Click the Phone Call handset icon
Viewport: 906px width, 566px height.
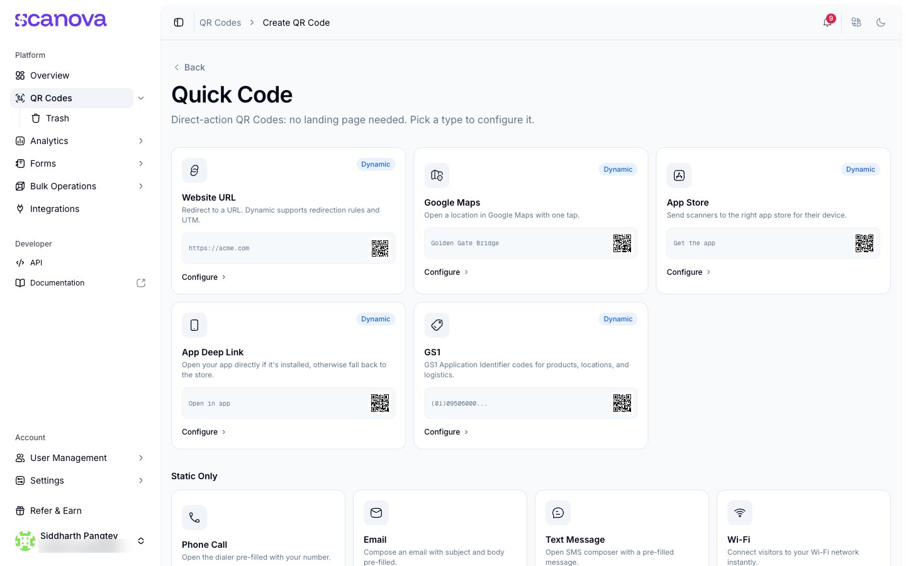click(x=194, y=518)
